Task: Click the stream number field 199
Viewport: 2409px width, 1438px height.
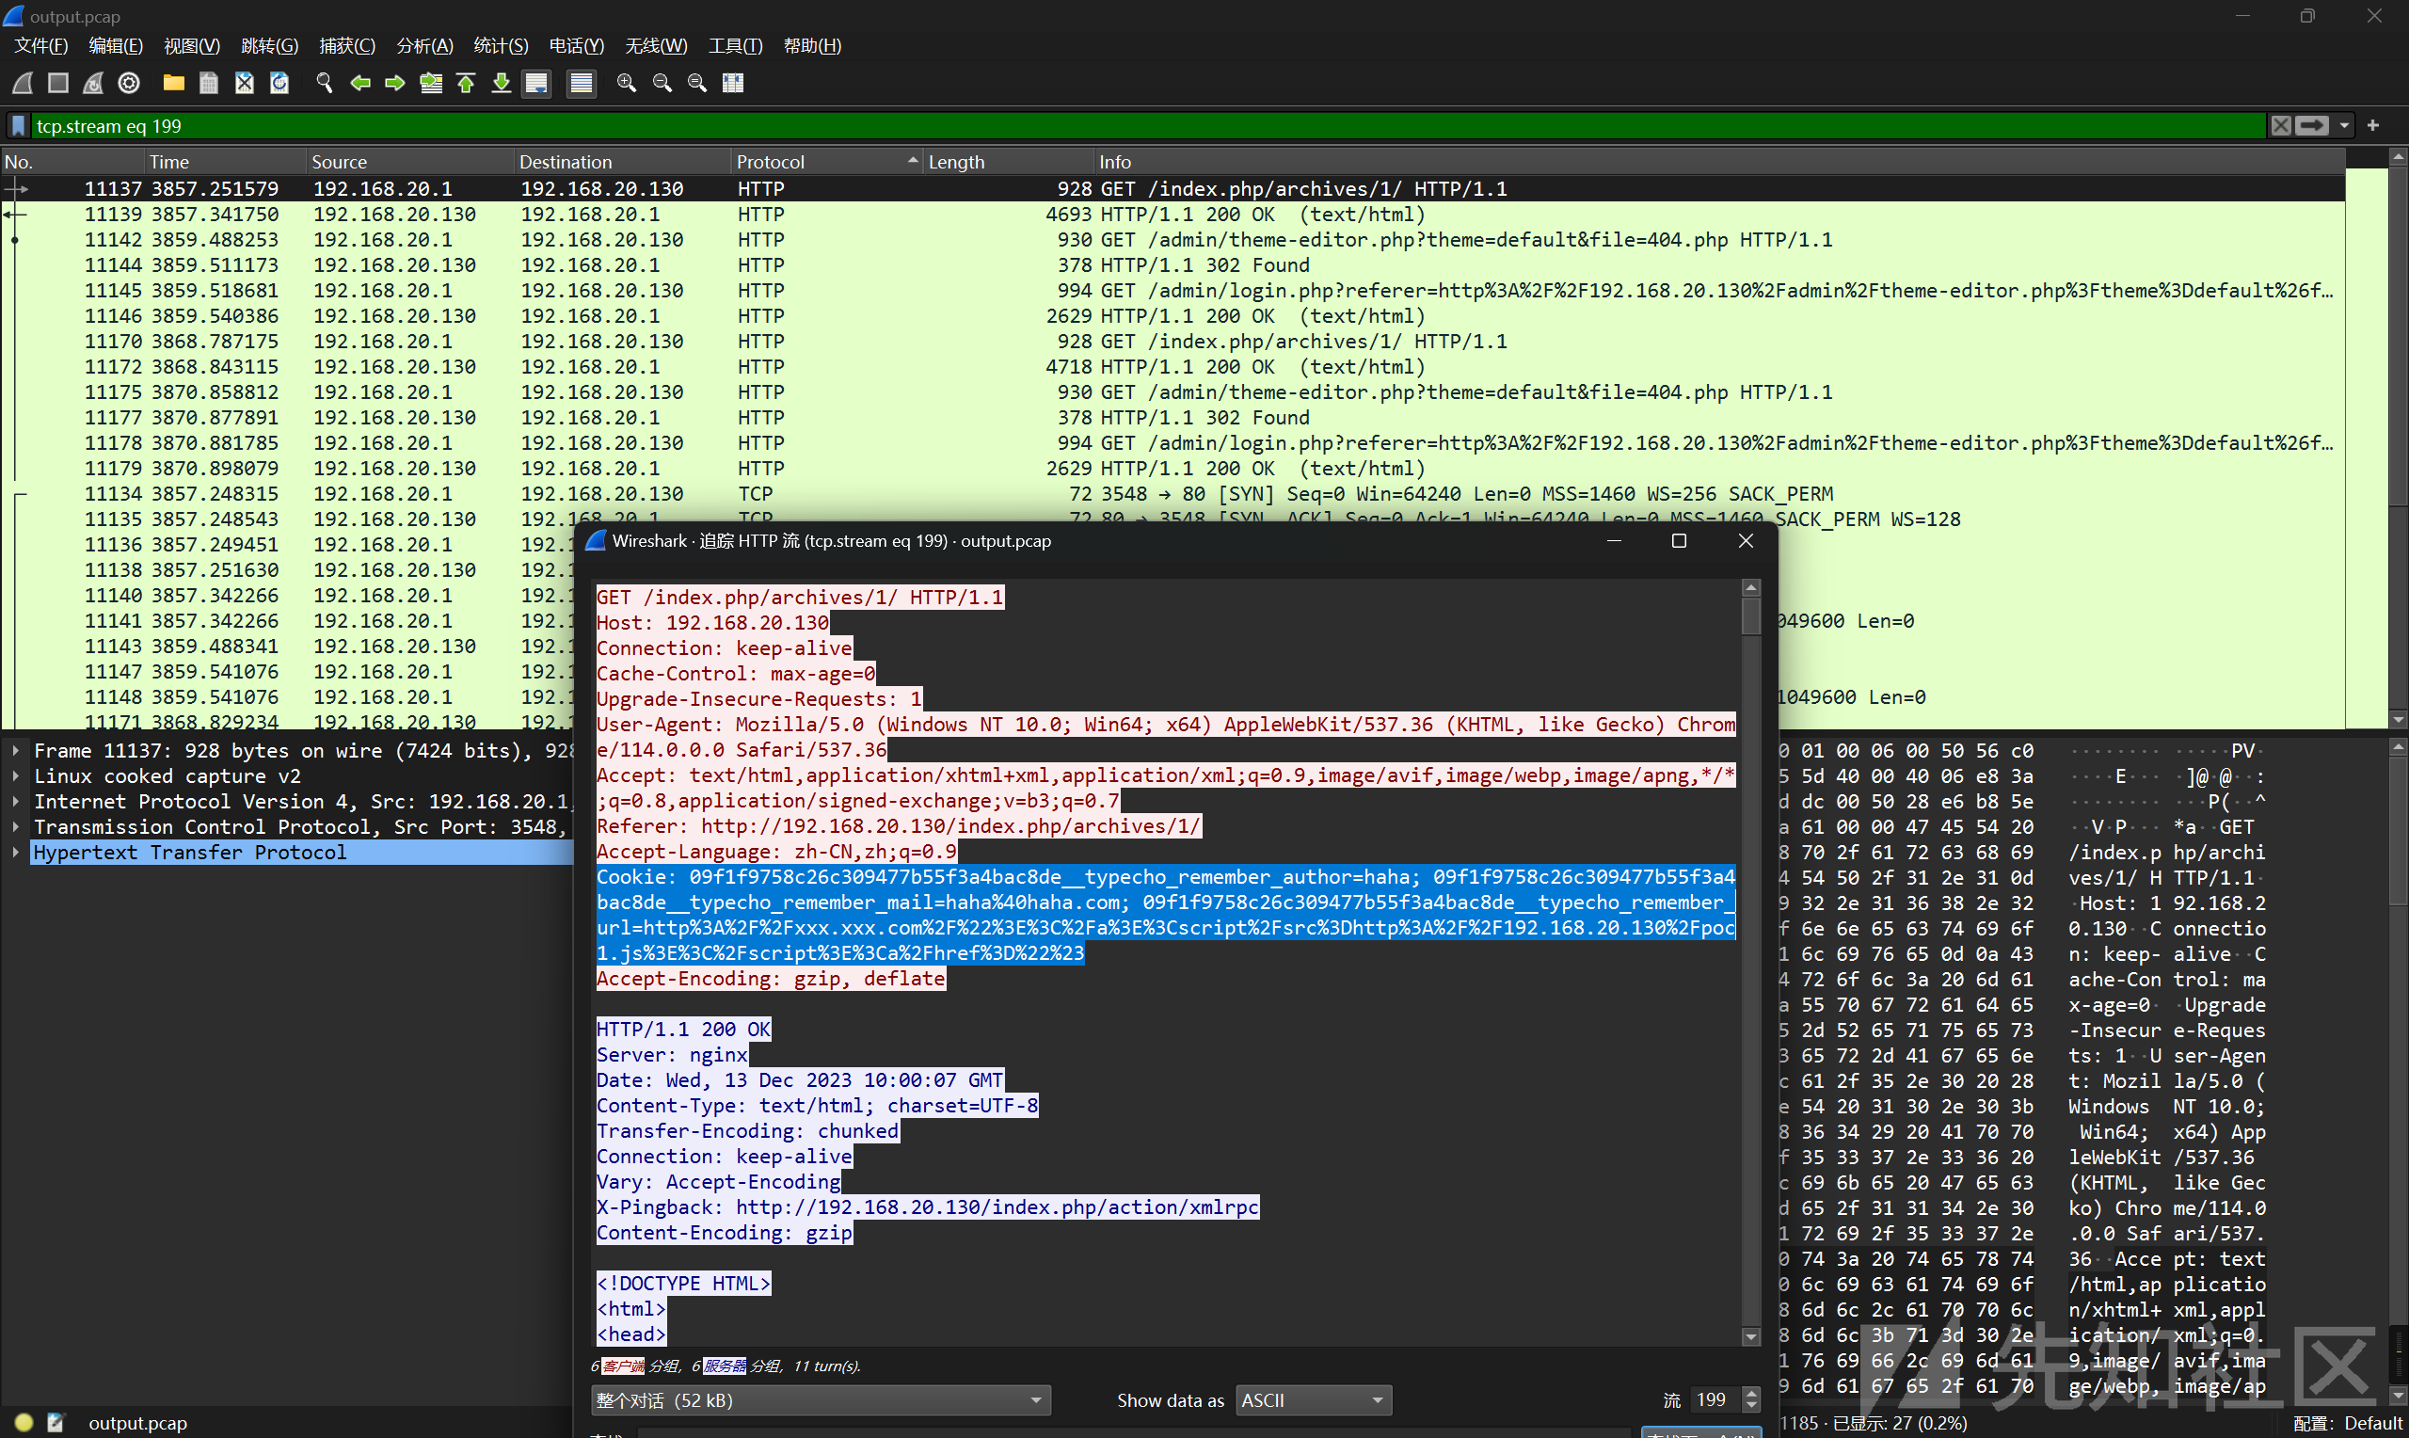Action: click(1715, 1400)
